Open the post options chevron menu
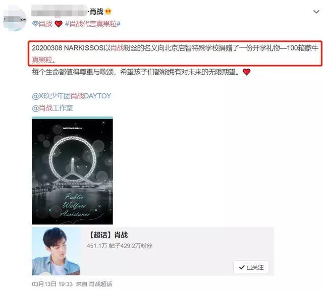Viewport: 323px width, 290px height. pyautogui.click(x=316, y=12)
